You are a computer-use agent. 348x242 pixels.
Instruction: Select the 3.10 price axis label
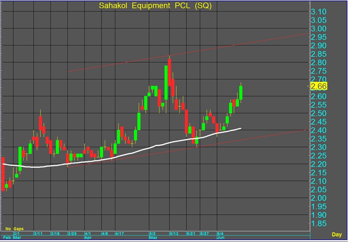319,12
